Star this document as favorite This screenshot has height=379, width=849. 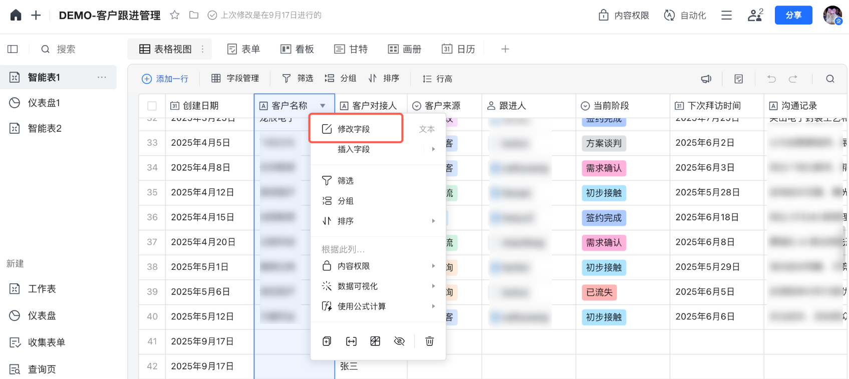pyautogui.click(x=174, y=15)
